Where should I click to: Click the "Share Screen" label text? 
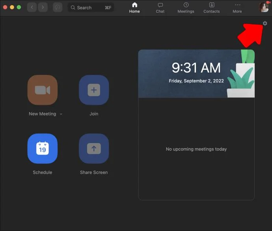pyautogui.click(x=94, y=172)
